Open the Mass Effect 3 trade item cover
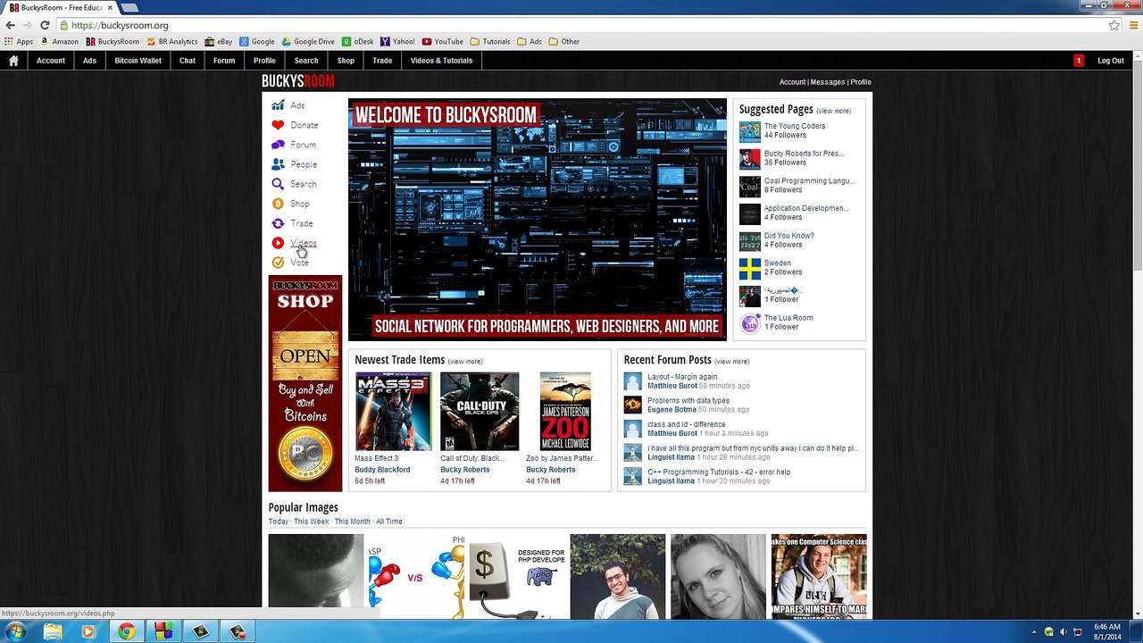Image resolution: width=1143 pixels, height=643 pixels. click(393, 412)
